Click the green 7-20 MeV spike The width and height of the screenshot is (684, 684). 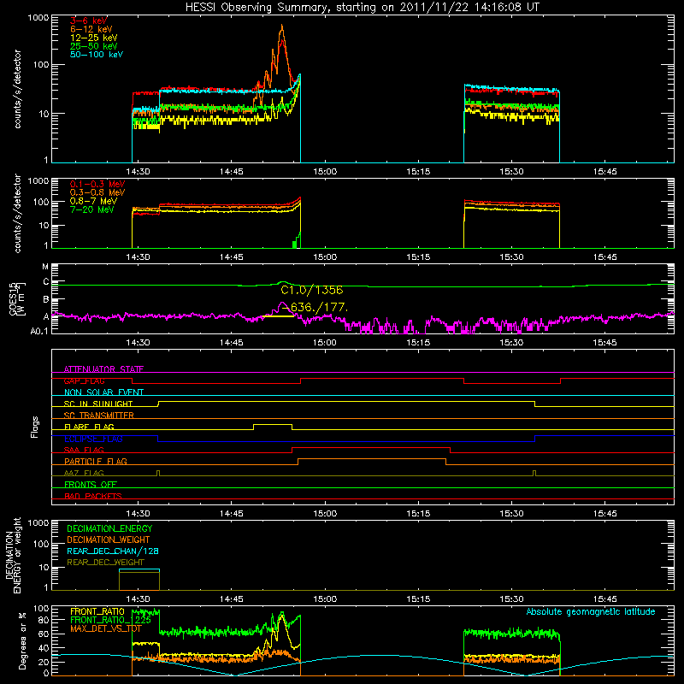[297, 241]
